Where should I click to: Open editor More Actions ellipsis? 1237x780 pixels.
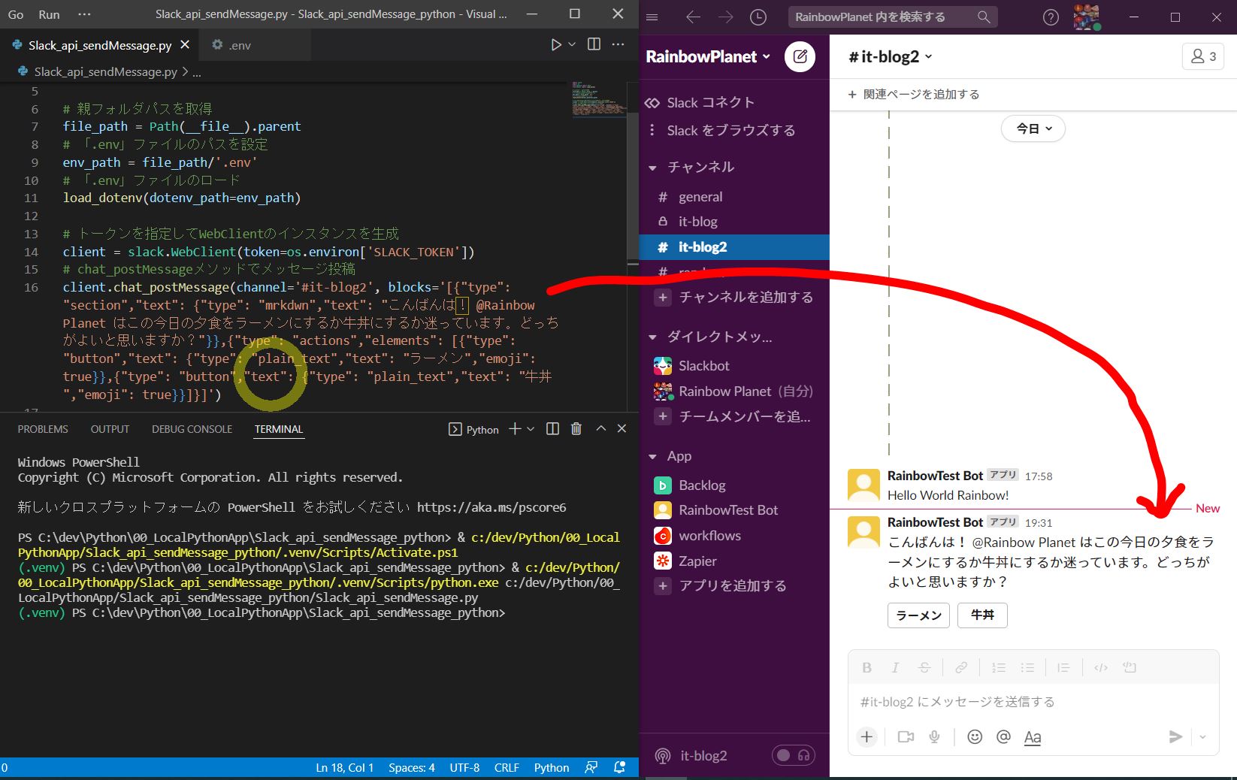tap(618, 44)
